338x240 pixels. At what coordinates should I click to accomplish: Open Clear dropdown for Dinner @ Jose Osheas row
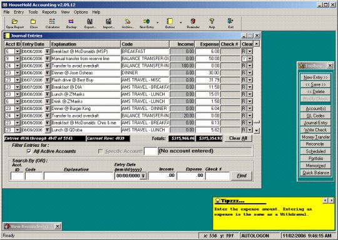coord(250,72)
